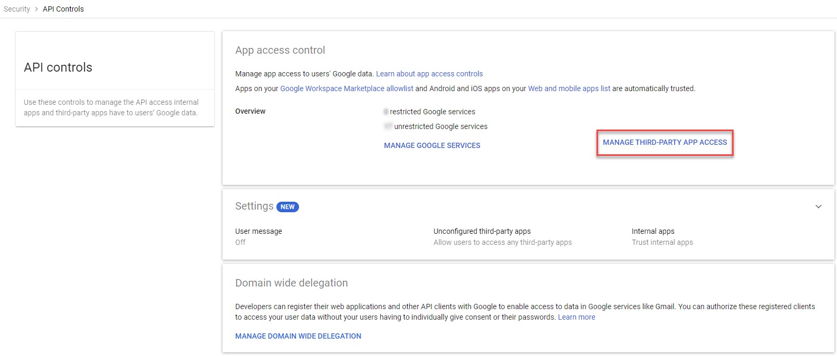Click the breadcrumb arrow separator
837x356 pixels.
click(36, 9)
